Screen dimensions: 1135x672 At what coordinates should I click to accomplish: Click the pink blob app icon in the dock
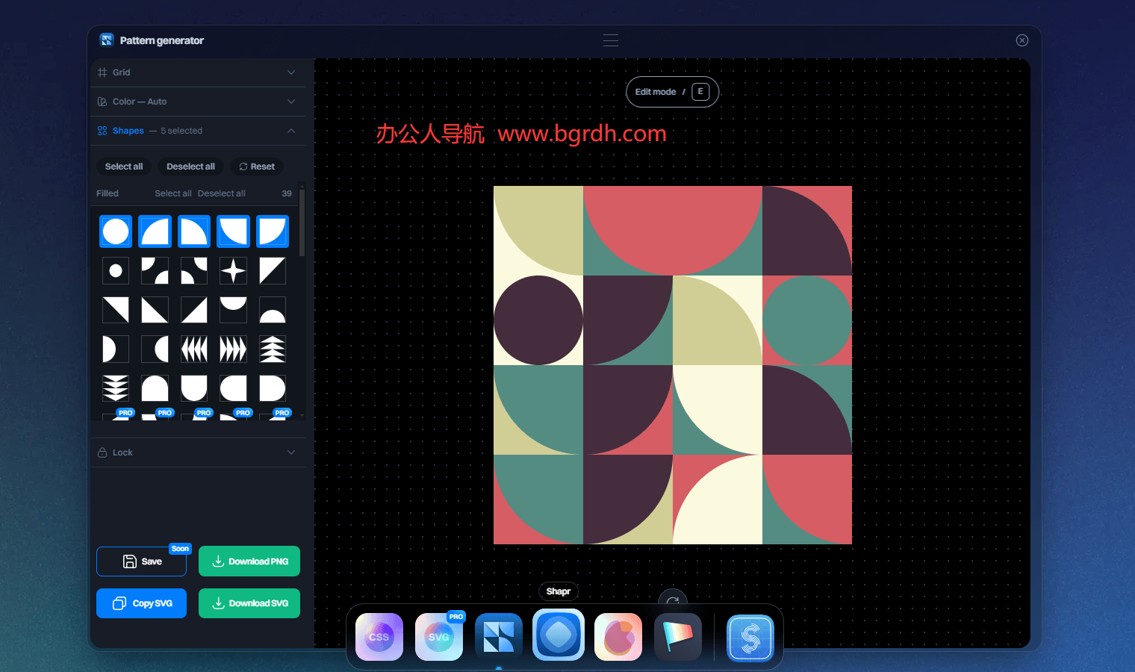coord(618,637)
